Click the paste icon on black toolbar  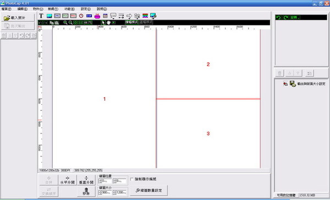coord(57,23)
